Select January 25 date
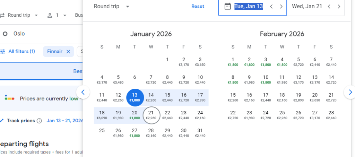Viewport: 355px width, 157px height. coord(102,131)
